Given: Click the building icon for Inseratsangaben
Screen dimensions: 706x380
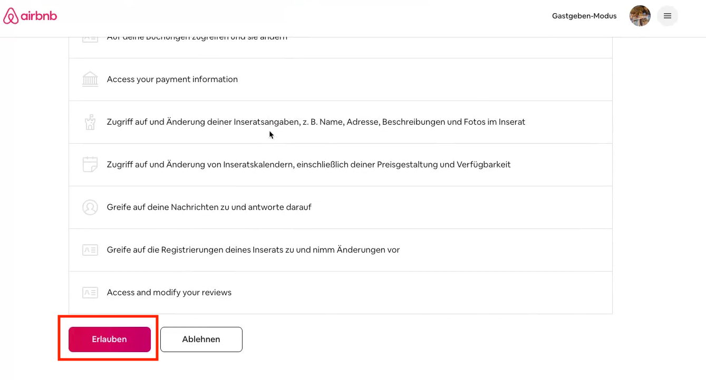Looking at the screenshot, I should (90, 122).
